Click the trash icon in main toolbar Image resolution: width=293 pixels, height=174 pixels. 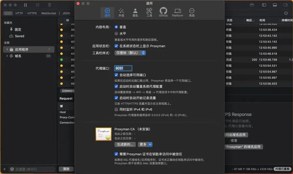point(49,5)
